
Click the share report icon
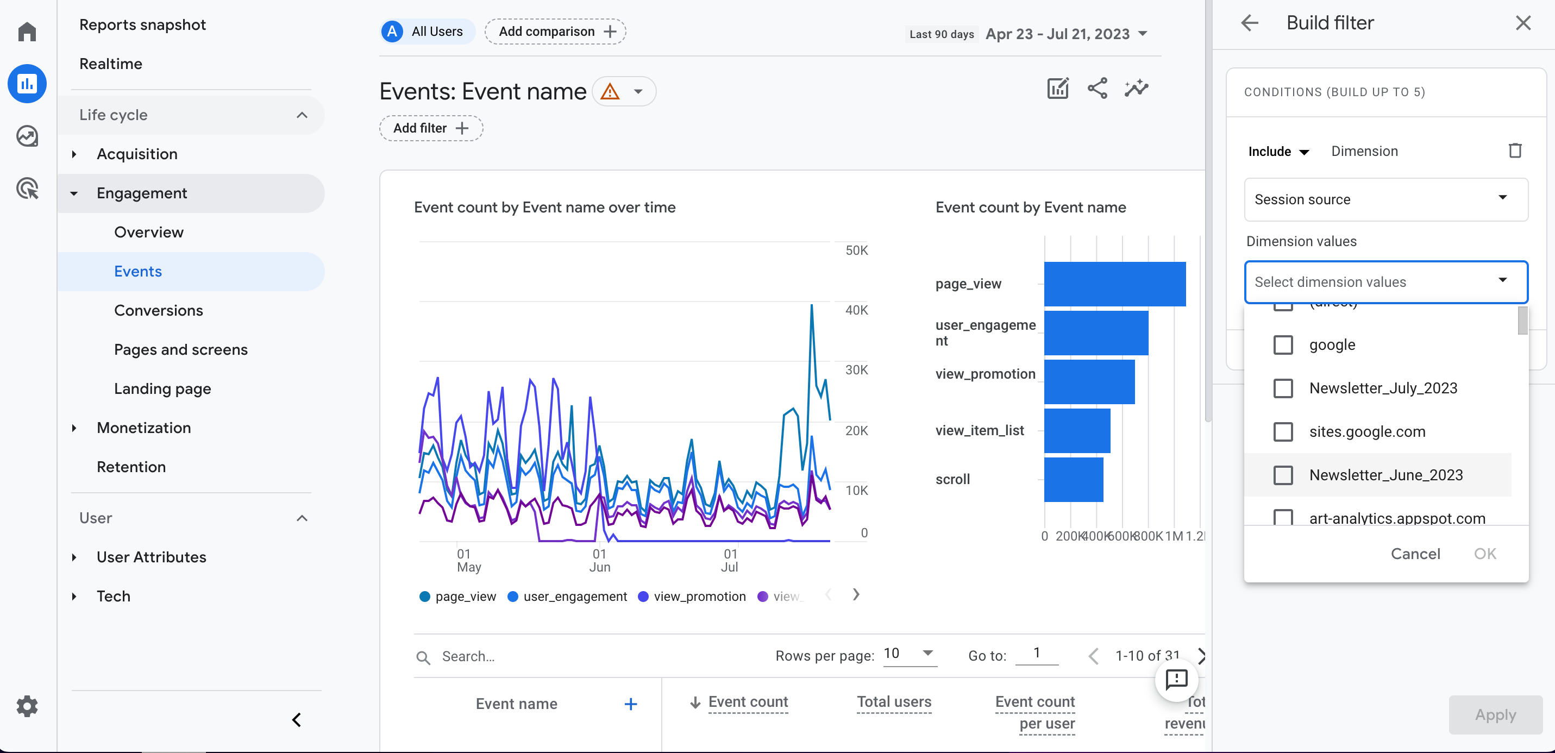[x=1098, y=89]
